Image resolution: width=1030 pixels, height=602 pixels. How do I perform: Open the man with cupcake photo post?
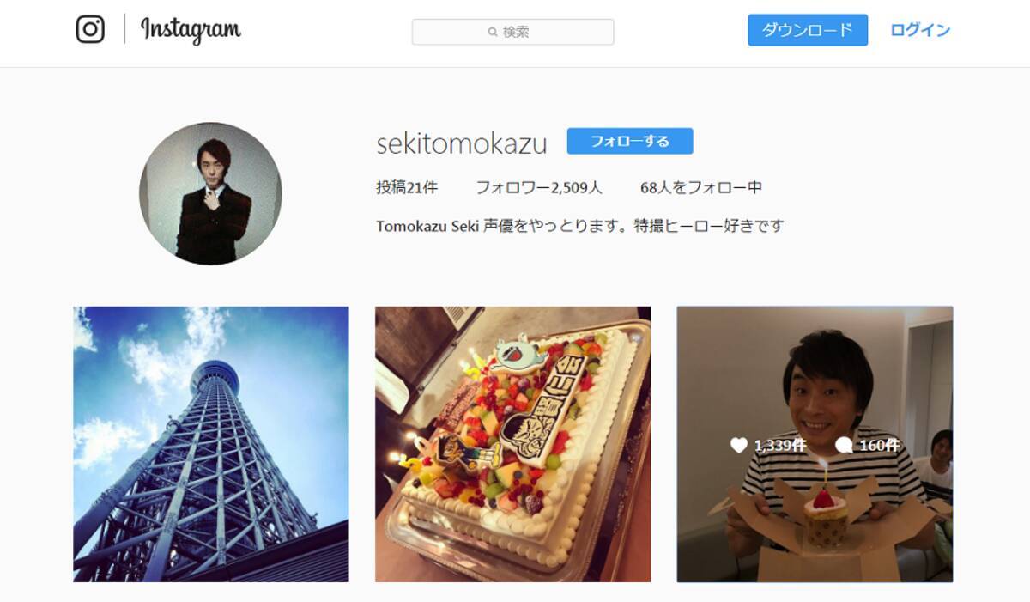(x=815, y=444)
